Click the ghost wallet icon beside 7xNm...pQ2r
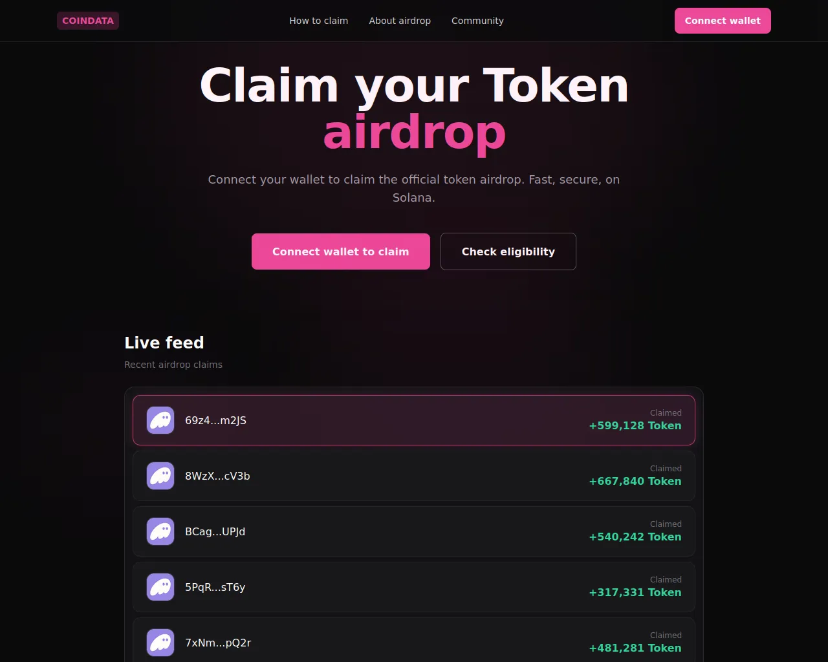828x662 pixels. pyautogui.click(x=160, y=643)
